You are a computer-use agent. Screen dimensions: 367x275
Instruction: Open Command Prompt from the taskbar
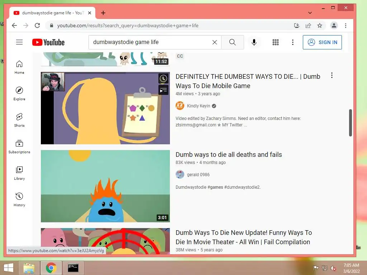(73, 268)
